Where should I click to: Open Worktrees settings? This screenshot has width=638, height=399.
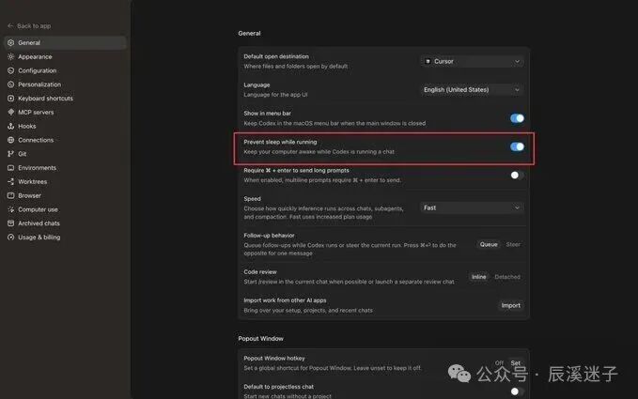tap(65, 181)
